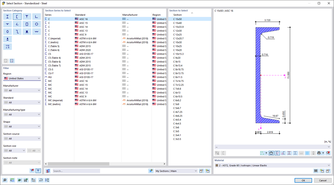This screenshot has height=185, width=334.
Task: Open the Manufacturer filter dropdown
Action: (22, 90)
